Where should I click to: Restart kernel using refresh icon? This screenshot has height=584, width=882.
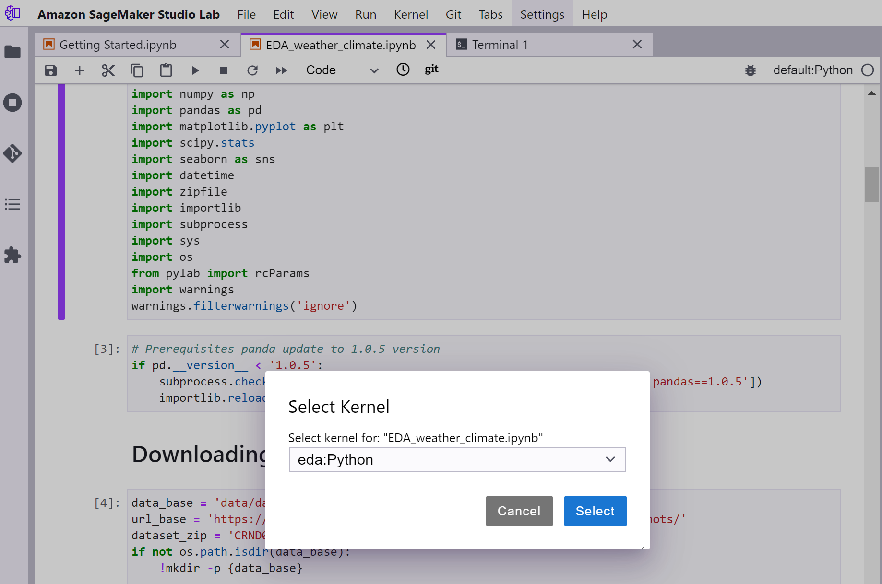click(x=252, y=70)
